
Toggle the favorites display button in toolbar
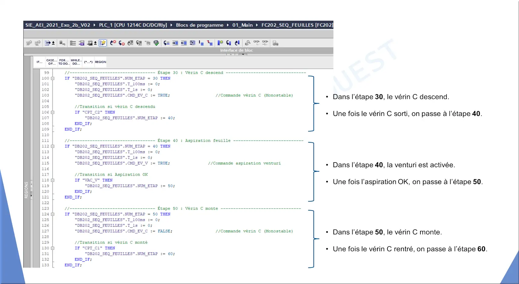tap(103, 43)
